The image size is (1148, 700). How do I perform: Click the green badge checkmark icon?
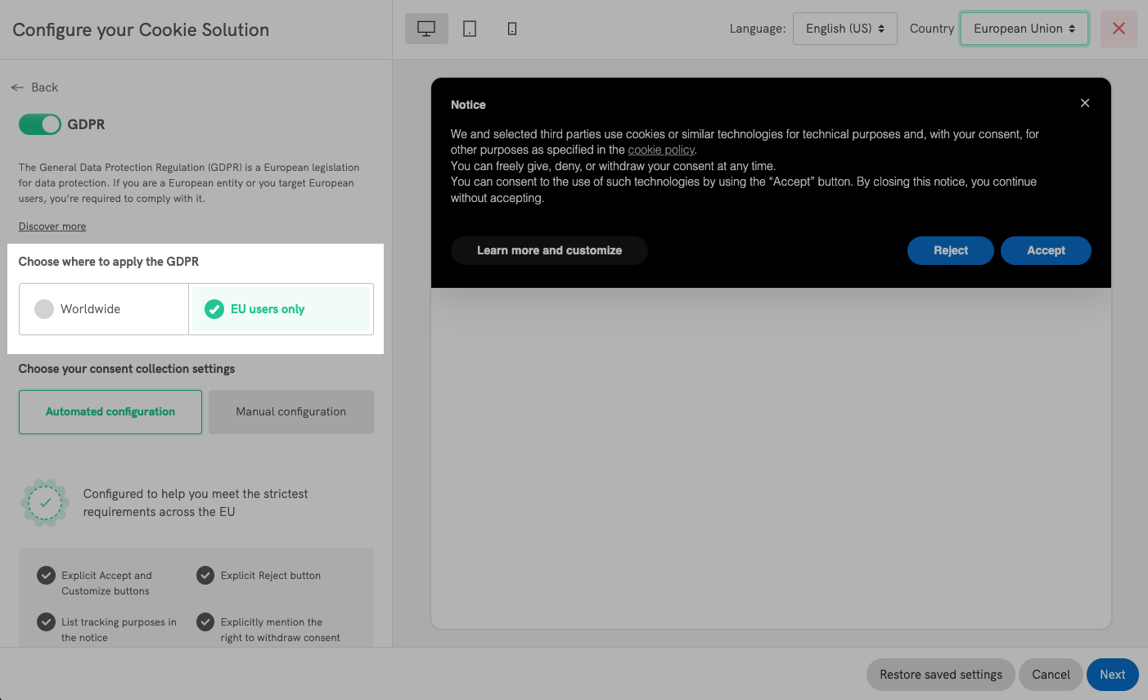45,503
